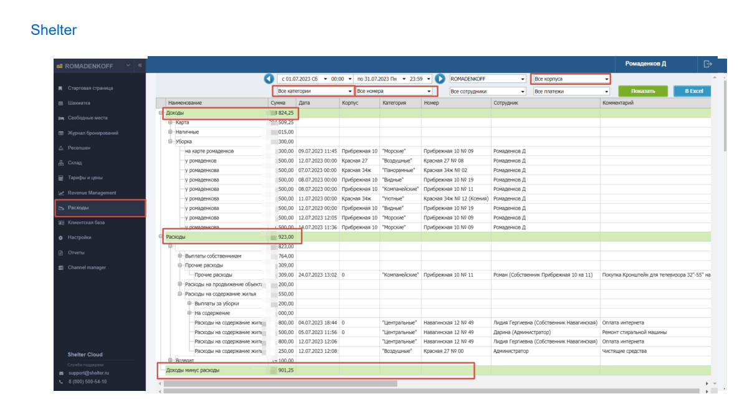Viewport: 742px width, 414px height.
Task: Open Revenue Management in sidebar
Action: pyautogui.click(x=92, y=193)
